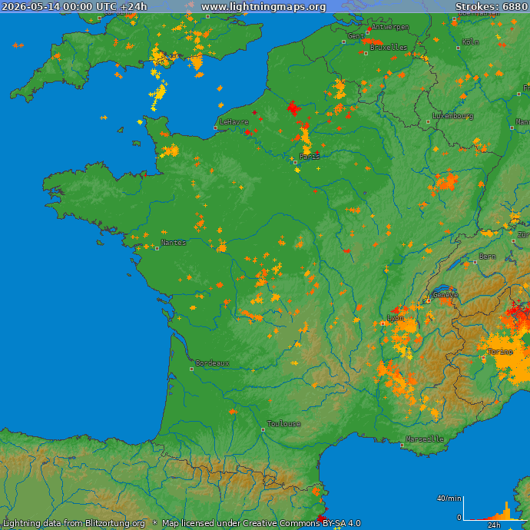The width and height of the screenshot is (530, 530).
Task: Click the Luxembourg label
Action: pos(452,116)
